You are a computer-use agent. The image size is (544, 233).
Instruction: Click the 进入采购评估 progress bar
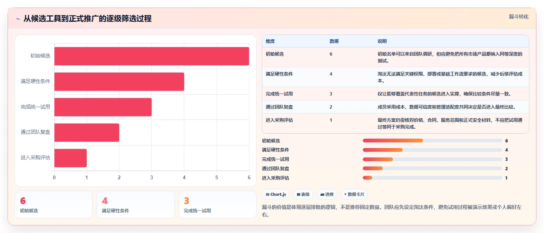(x=432, y=178)
